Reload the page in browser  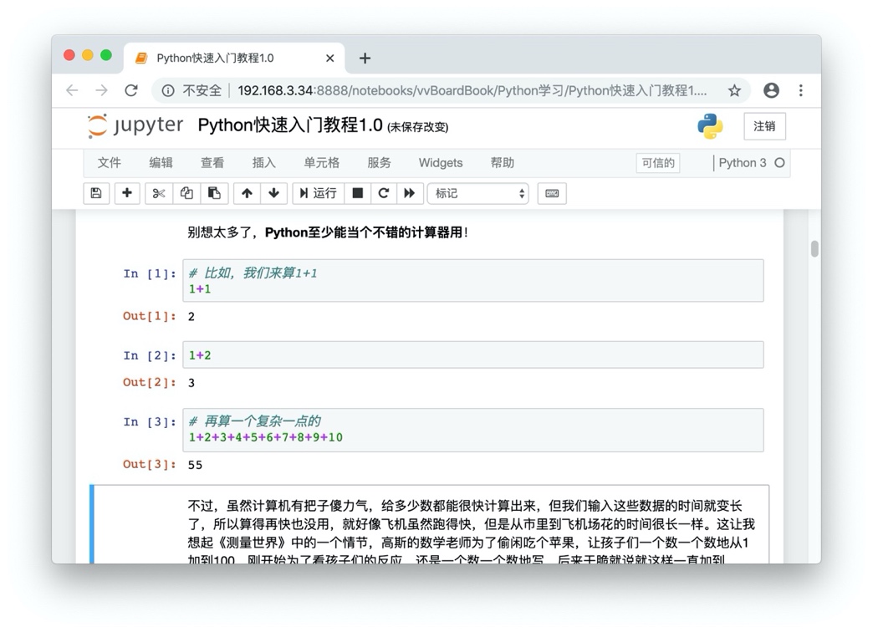point(131,90)
